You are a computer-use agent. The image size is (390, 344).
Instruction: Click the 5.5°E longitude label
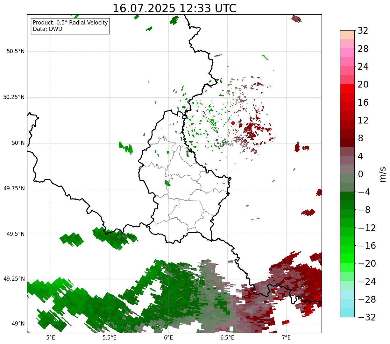click(x=110, y=338)
